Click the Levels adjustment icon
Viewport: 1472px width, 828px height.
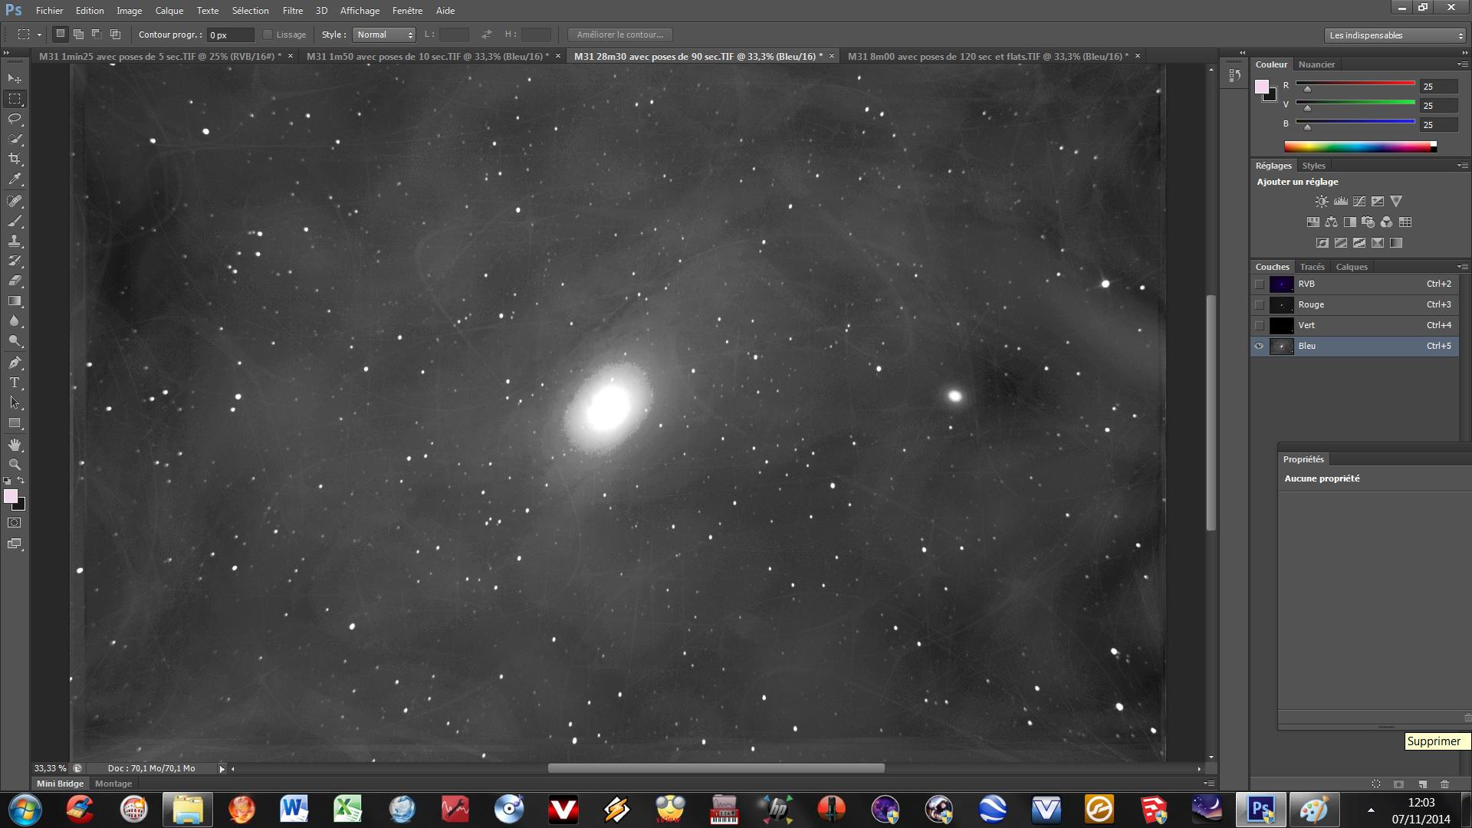click(1340, 202)
